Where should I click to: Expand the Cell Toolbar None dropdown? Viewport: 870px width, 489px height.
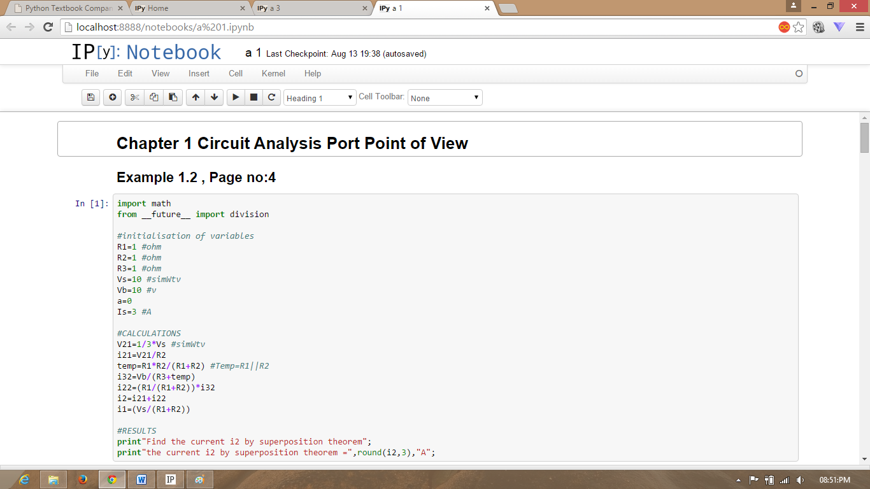(x=445, y=98)
